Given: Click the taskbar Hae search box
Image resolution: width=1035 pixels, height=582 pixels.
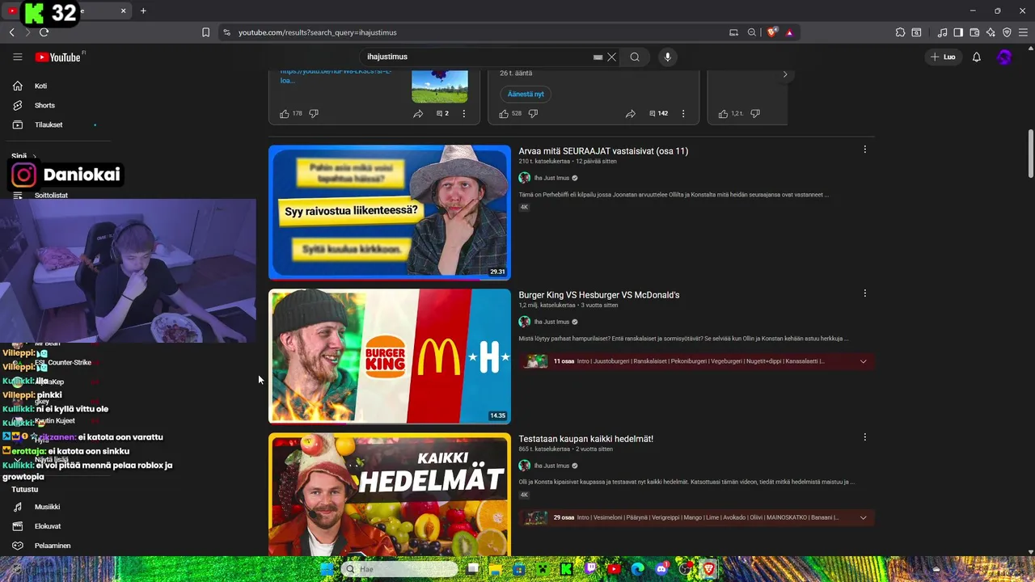Looking at the screenshot, I should [400, 569].
